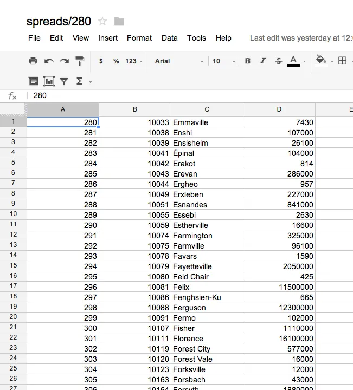Select column A header
Screen dimensions: 353x390
point(63,109)
